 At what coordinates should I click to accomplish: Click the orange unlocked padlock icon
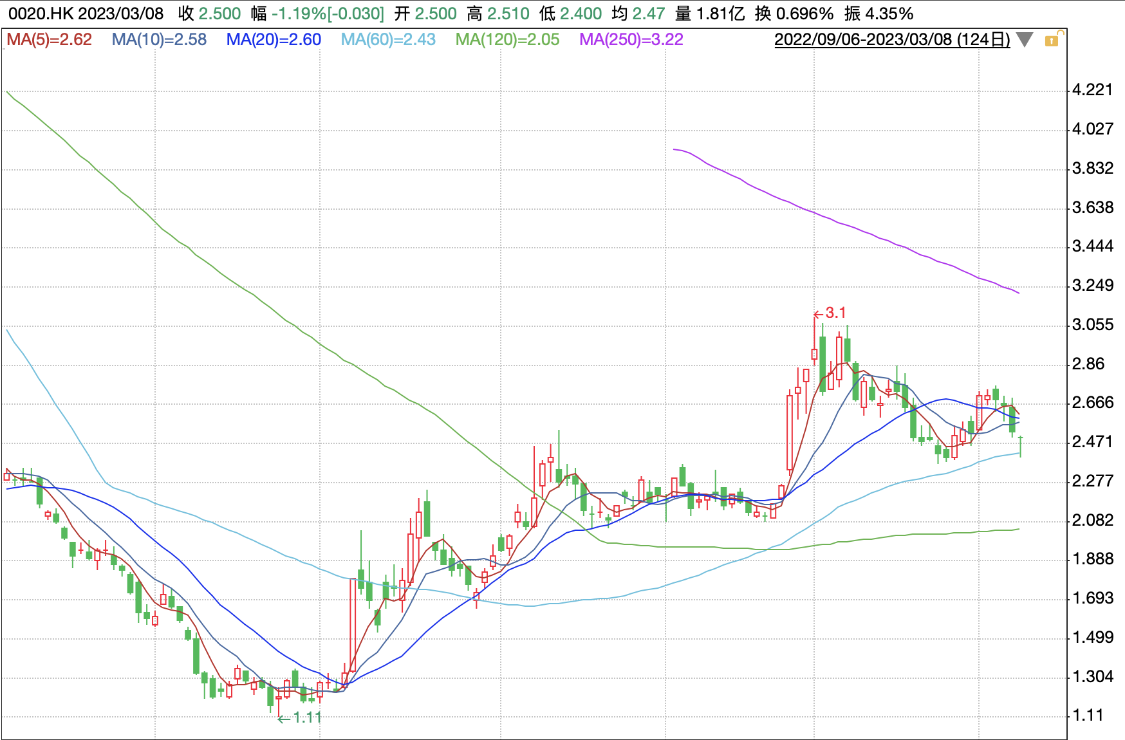(x=1053, y=40)
